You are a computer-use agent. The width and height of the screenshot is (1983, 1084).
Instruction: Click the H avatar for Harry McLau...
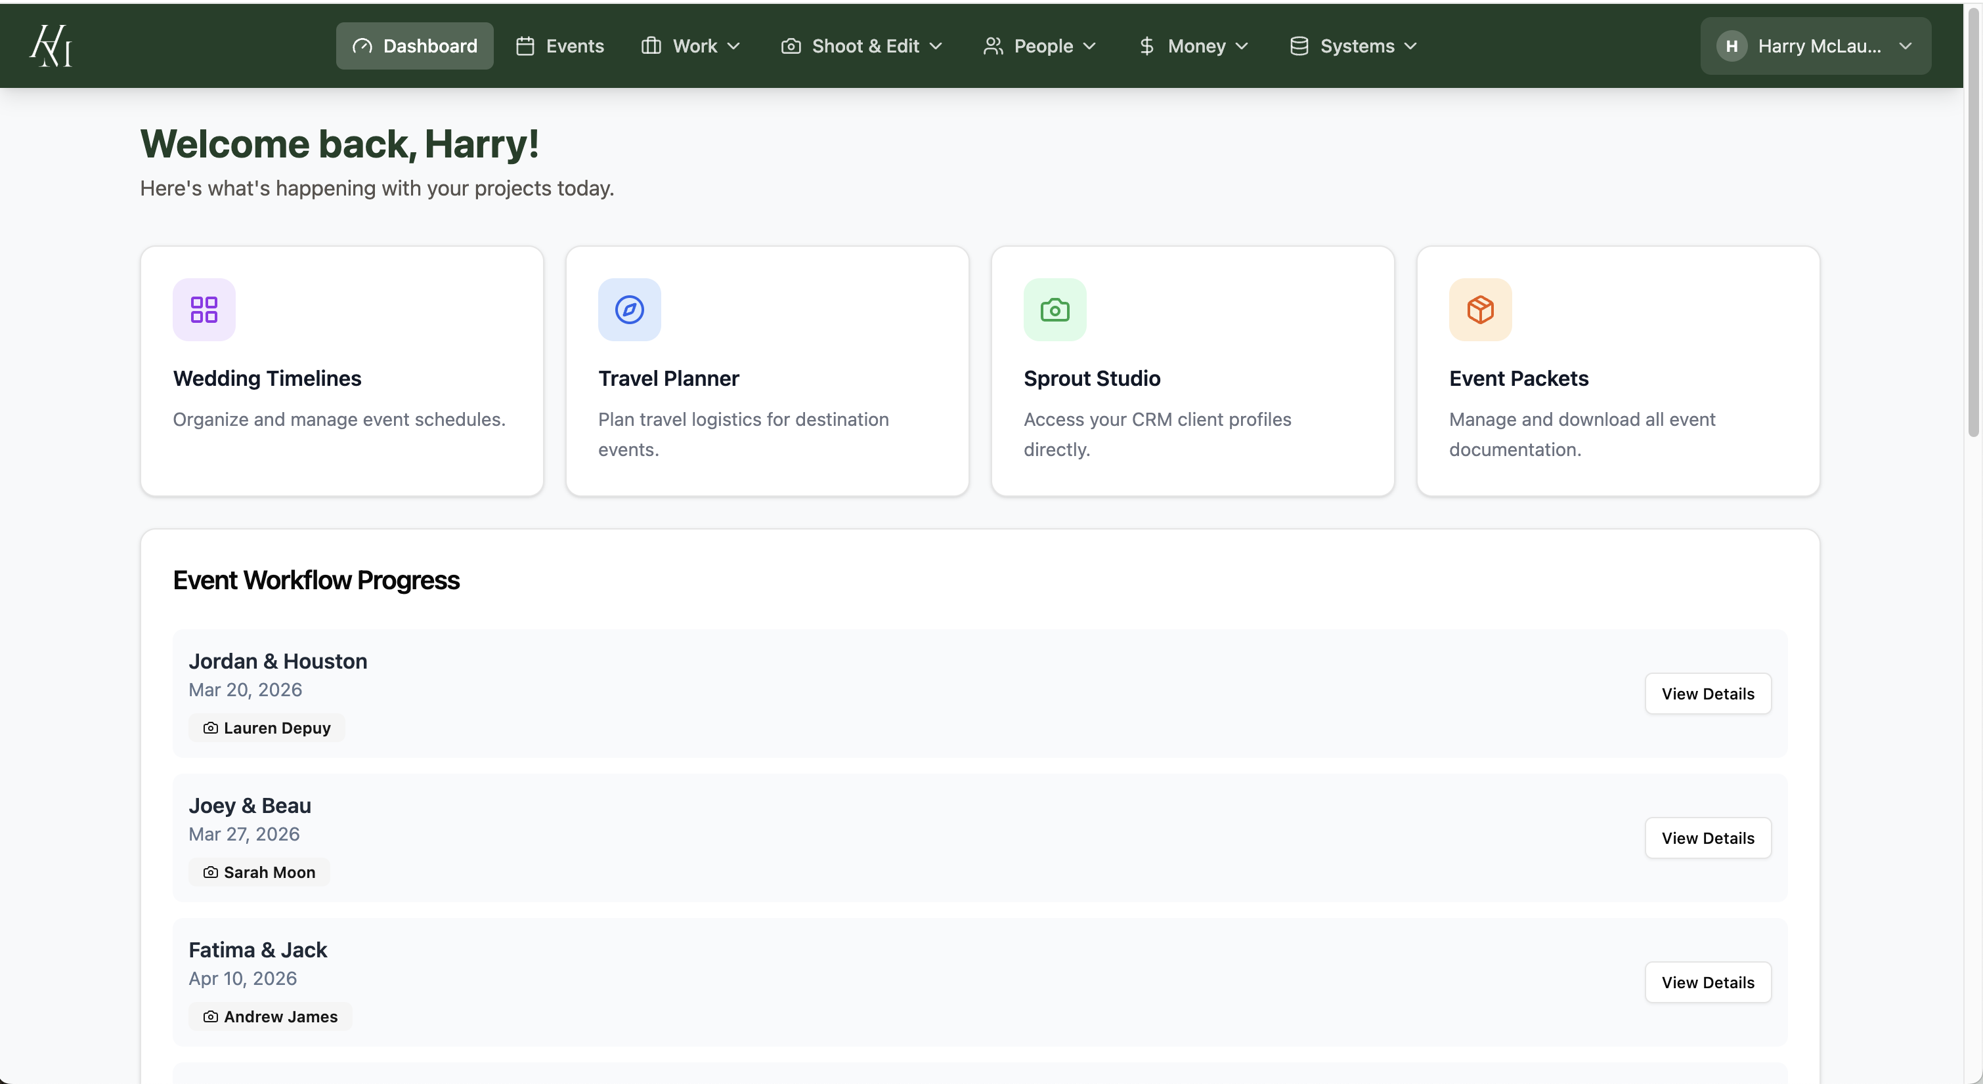[1732, 46]
